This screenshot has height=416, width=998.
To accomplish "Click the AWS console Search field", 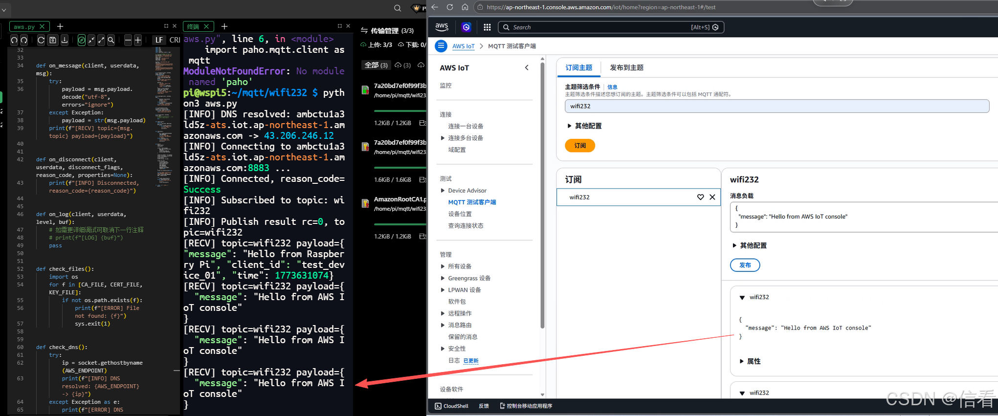I will [x=611, y=27].
